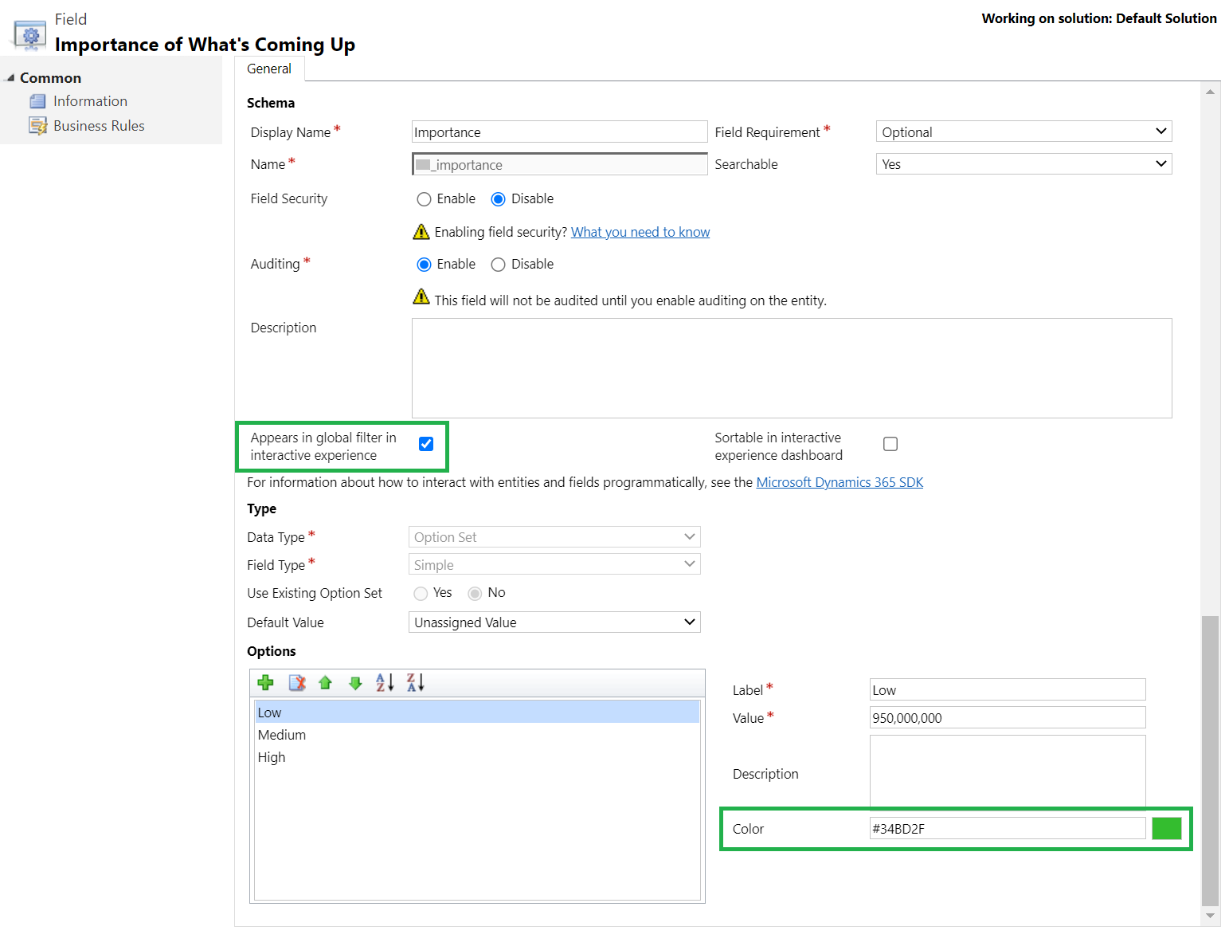Uncheck Appears in global filter checkbox
This screenshot has height=950, width=1229.
[x=426, y=444]
